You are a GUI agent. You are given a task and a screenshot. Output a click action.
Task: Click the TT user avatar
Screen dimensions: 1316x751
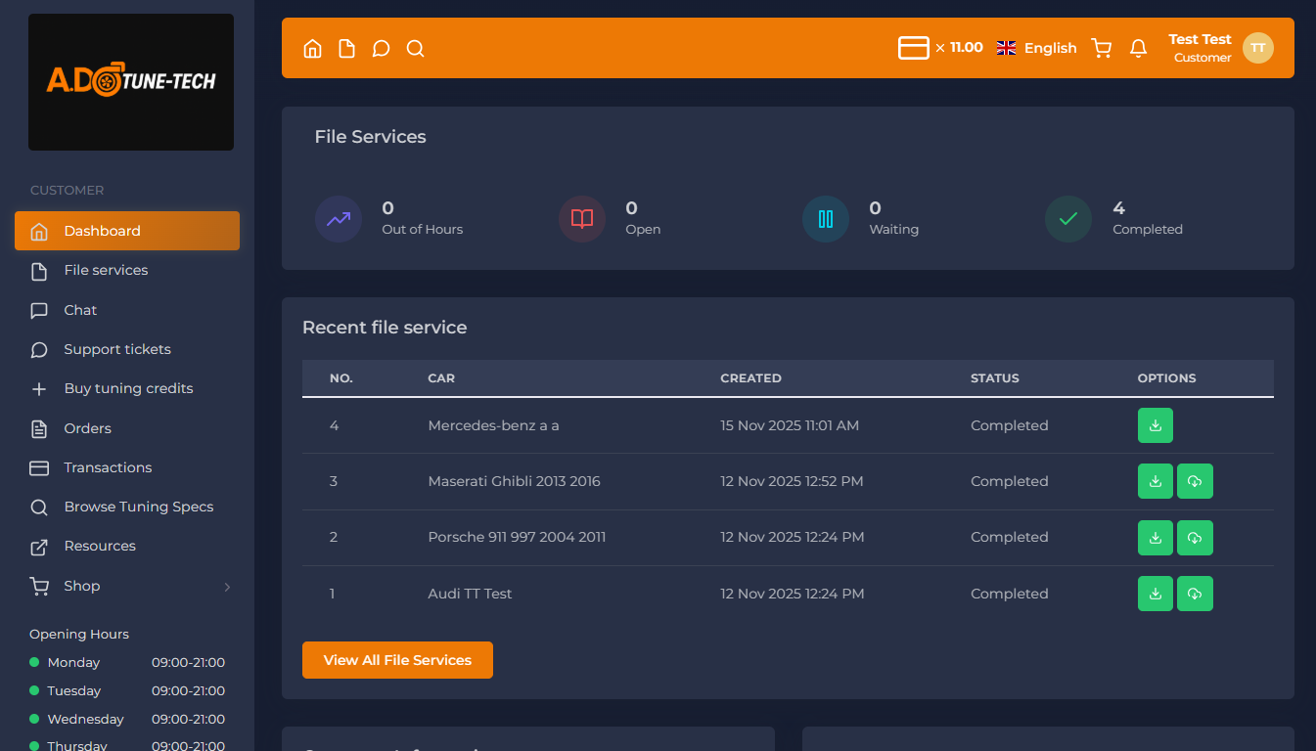[x=1258, y=48]
